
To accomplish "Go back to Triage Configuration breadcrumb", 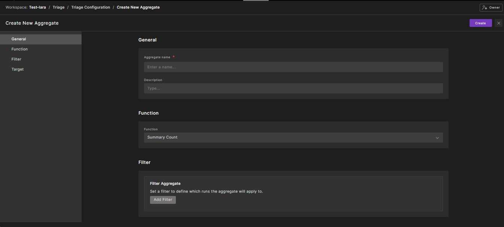I will click(x=91, y=7).
